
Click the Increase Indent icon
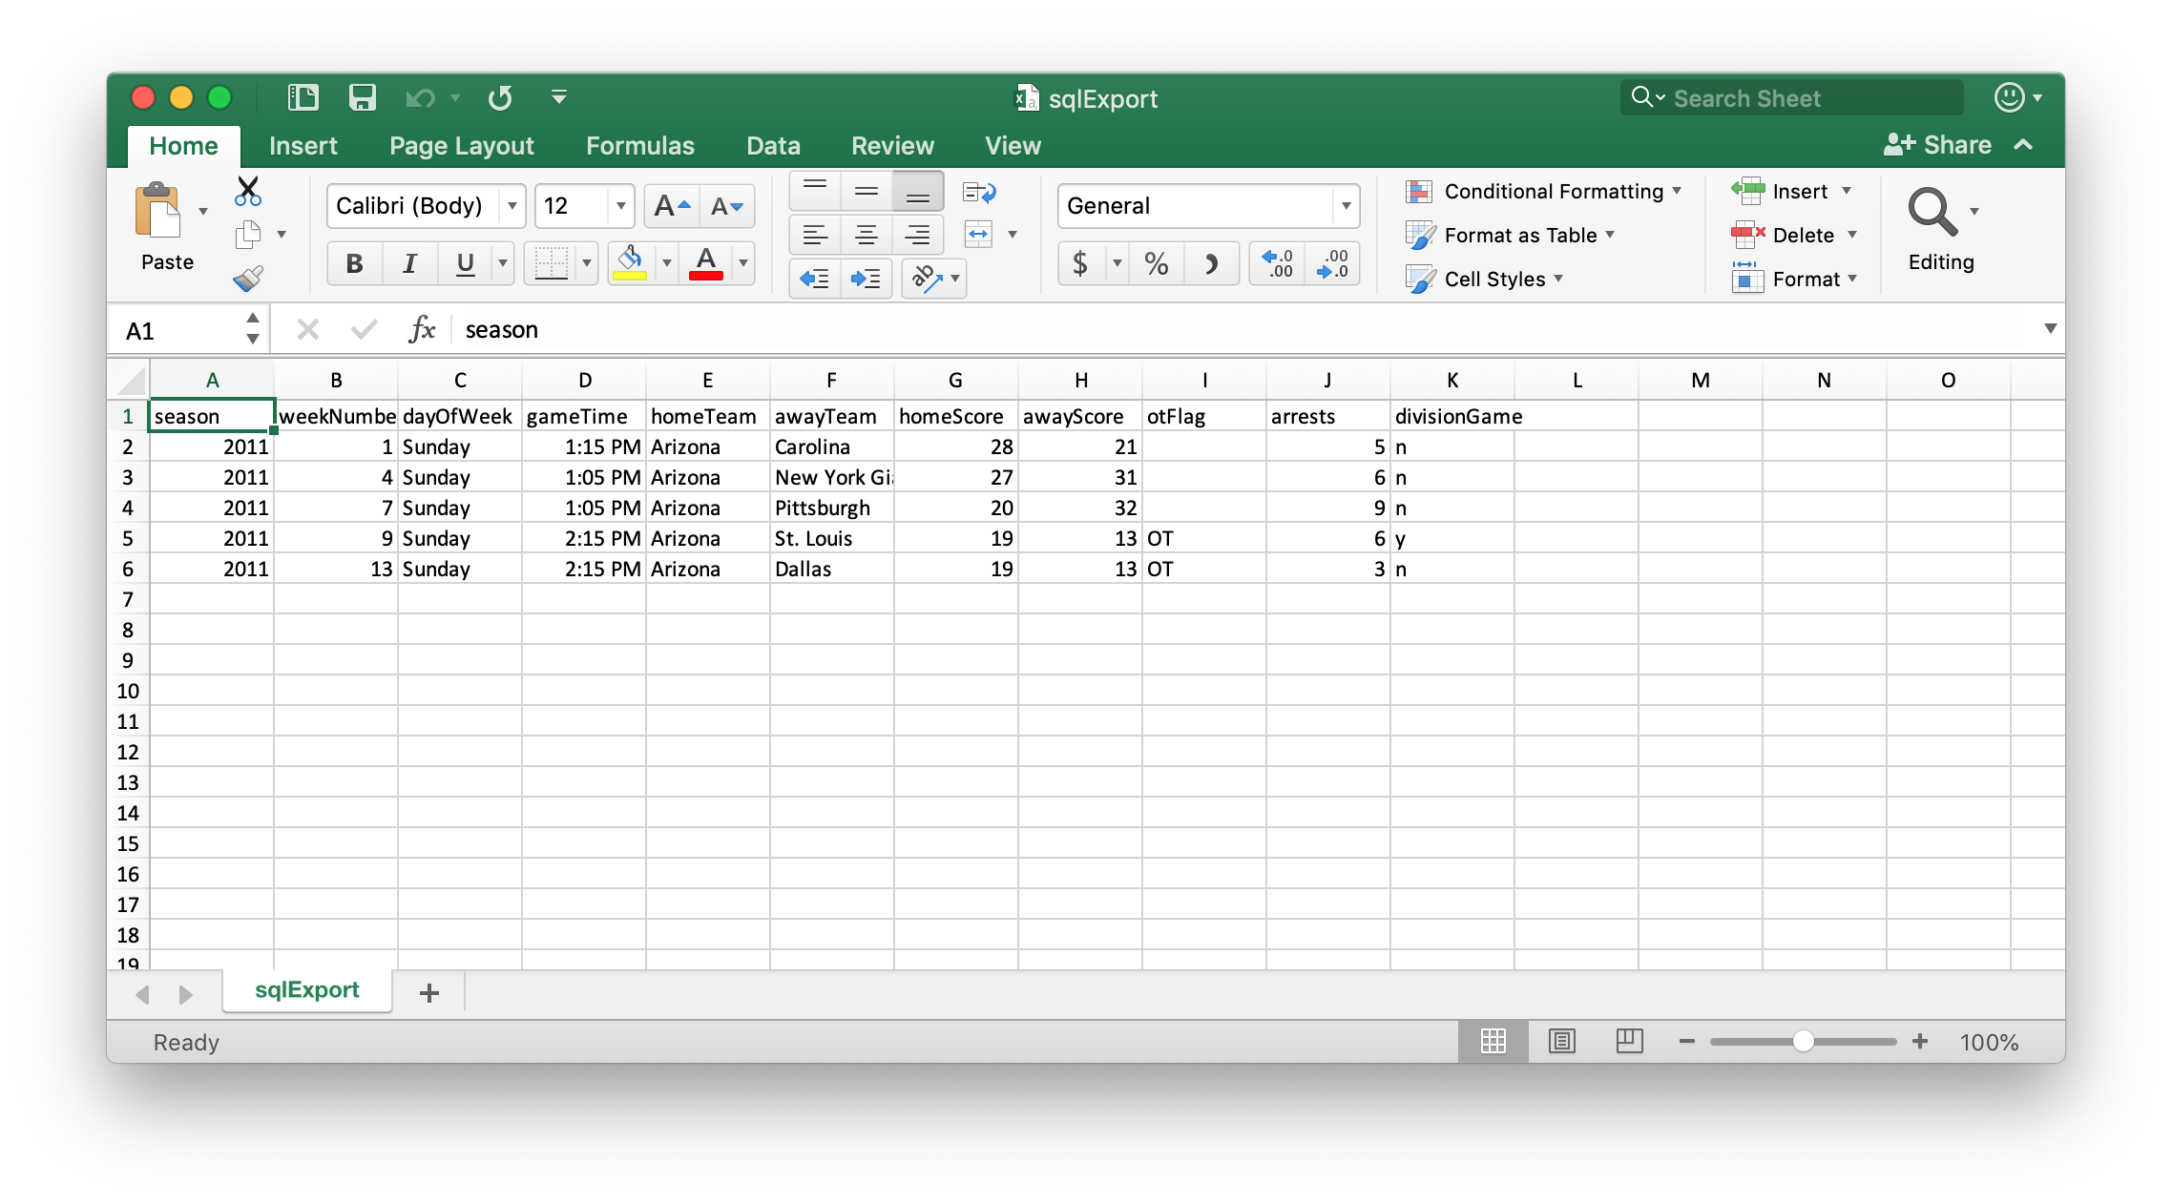click(x=866, y=279)
